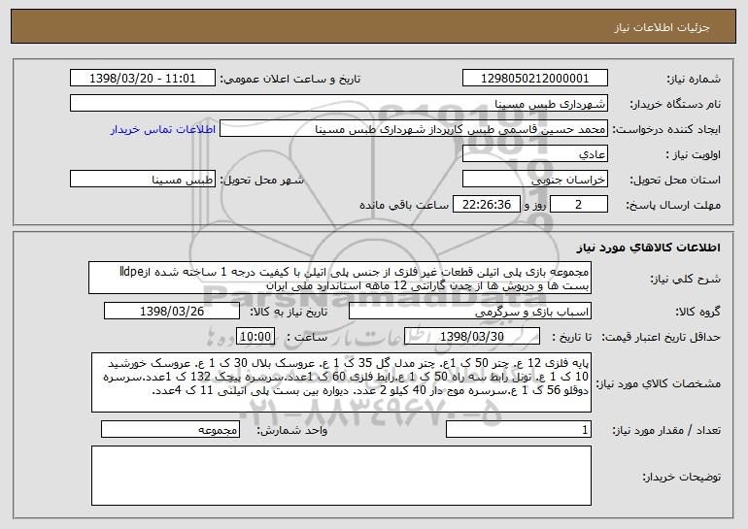Click the label مهلت ارسال پاسخ
748x529 pixels.
pos(673,205)
